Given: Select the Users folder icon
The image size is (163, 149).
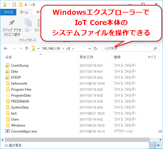Looking at the screenshot, I should [8, 119].
